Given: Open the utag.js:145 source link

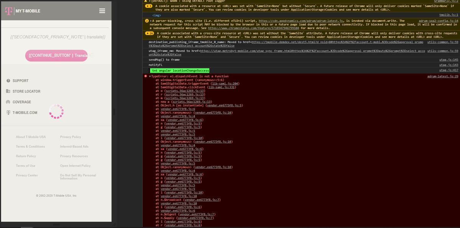Looking at the screenshot, I should click(449, 60).
